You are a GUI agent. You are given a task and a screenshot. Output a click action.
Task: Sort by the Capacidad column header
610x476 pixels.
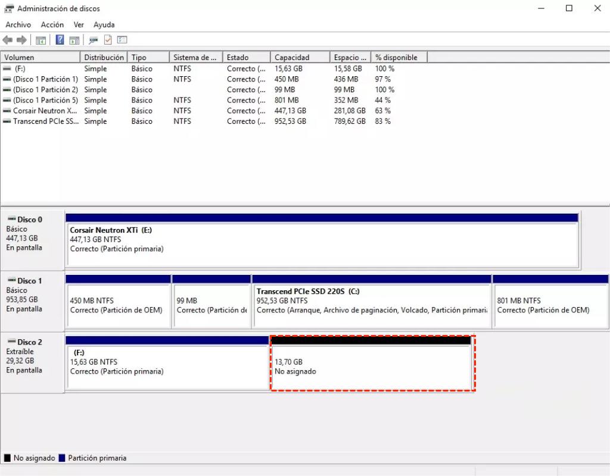[300, 57]
